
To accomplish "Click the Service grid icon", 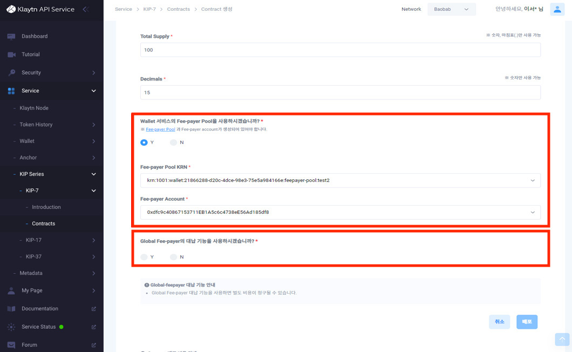I will [x=11, y=91].
